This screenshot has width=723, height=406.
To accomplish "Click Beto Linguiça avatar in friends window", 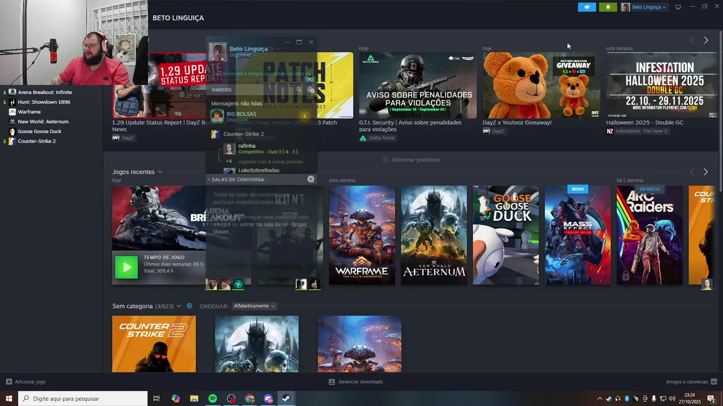I will [217, 51].
